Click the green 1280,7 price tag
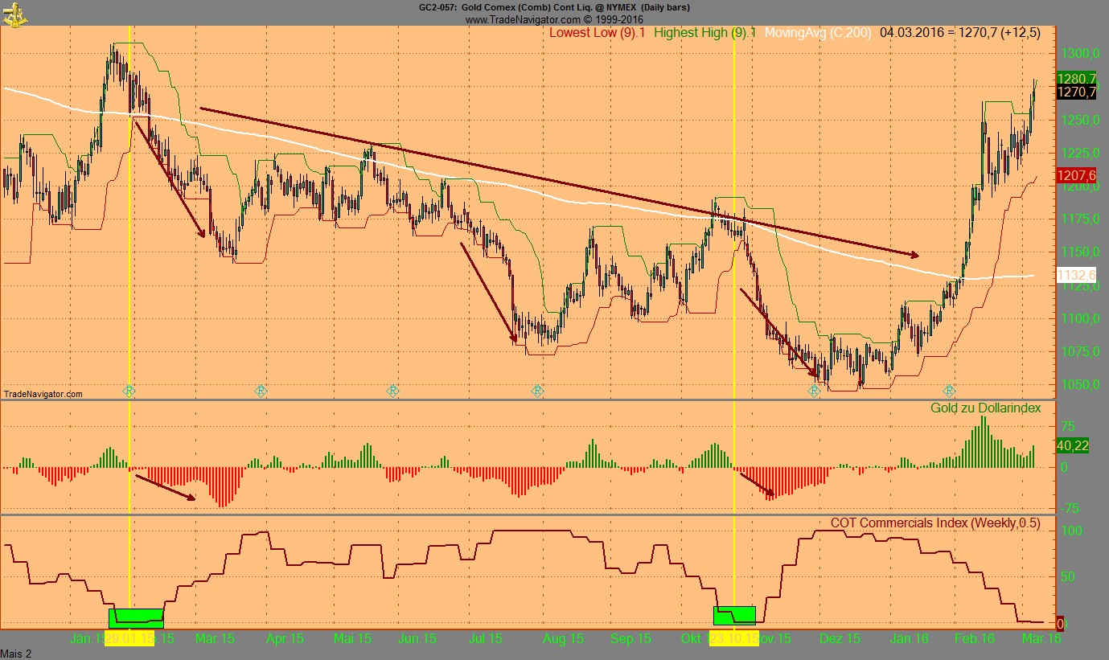Viewport: 1109px width, 660px height. tap(1077, 79)
